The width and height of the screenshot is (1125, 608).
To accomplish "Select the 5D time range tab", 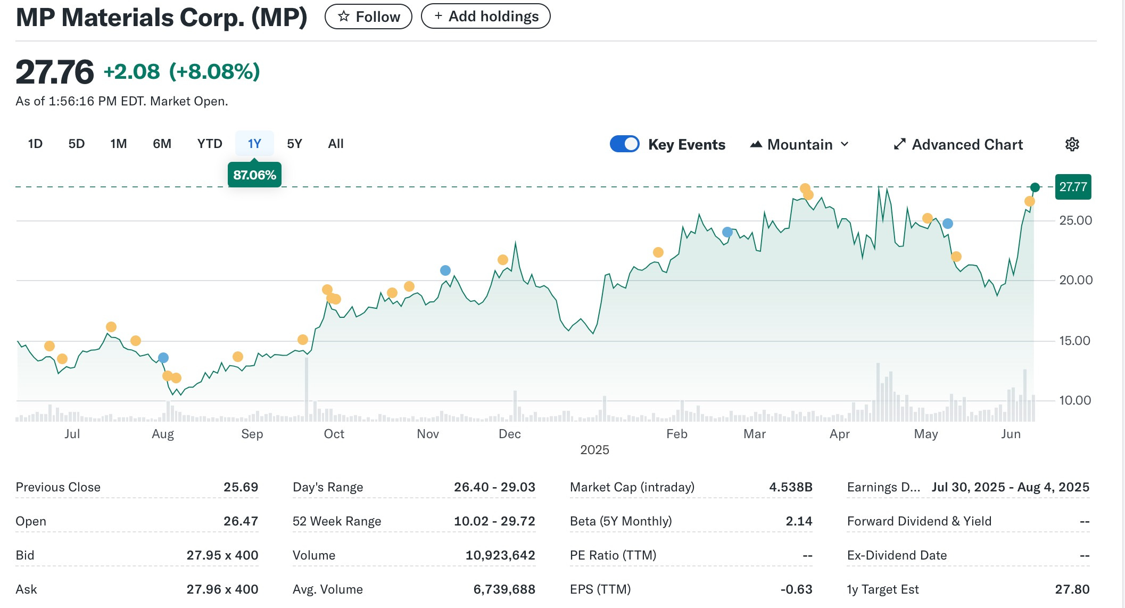I will [77, 144].
